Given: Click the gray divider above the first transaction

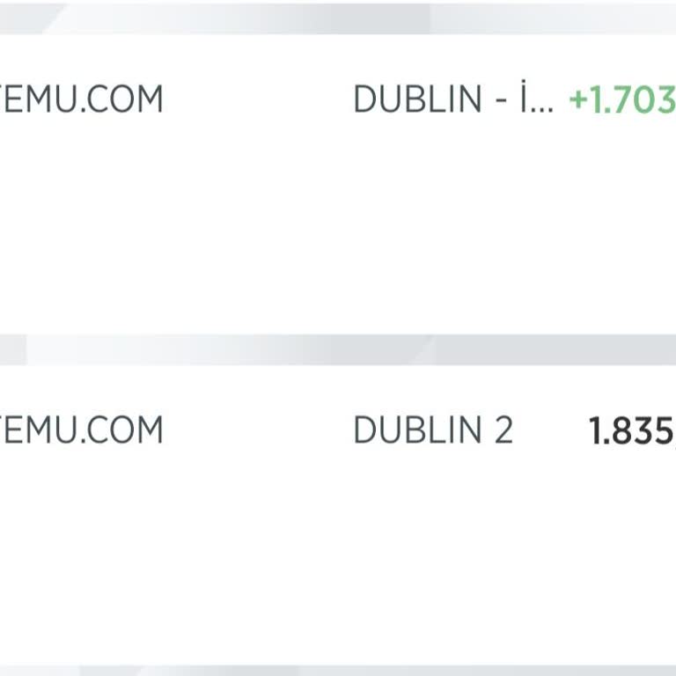Looking at the screenshot, I should click(x=338, y=18).
